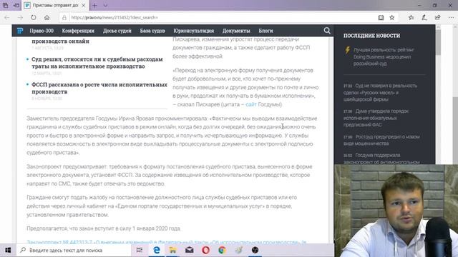Open the browser home page
The width and height of the screenshot is (458, 257).
pos(47,17)
